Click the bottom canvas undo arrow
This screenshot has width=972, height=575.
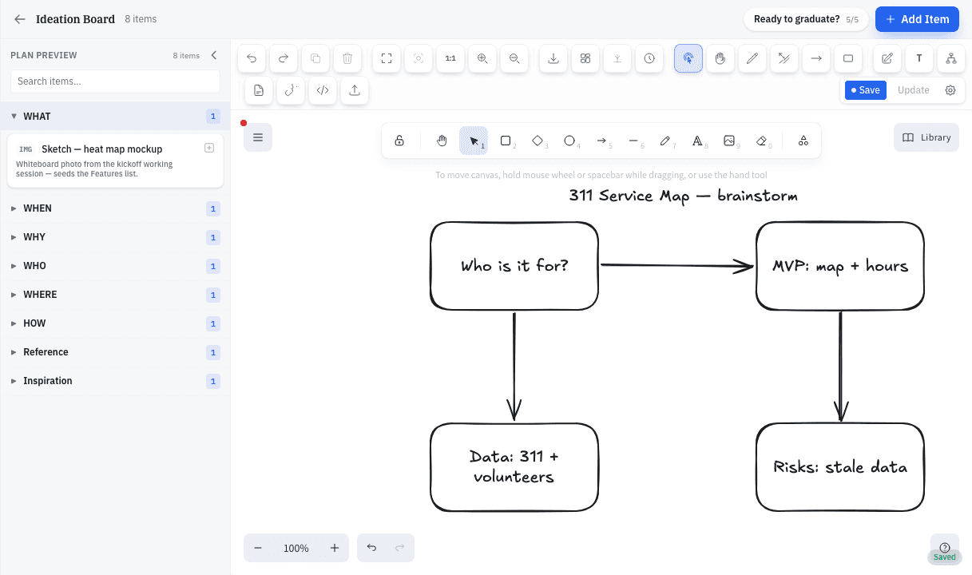[x=371, y=548]
